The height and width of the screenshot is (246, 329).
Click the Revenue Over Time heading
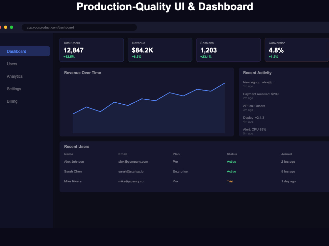(x=83, y=73)
